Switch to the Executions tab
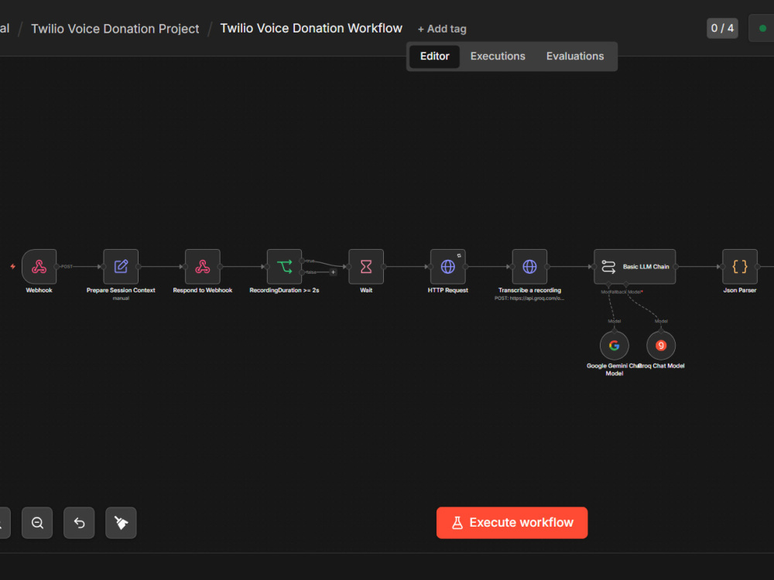This screenshot has height=580, width=774. [498, 56]
